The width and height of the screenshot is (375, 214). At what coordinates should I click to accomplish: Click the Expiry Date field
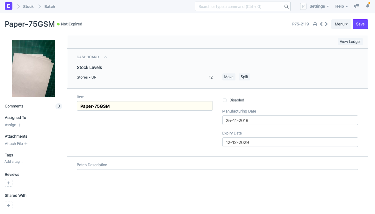coord(290,142)
